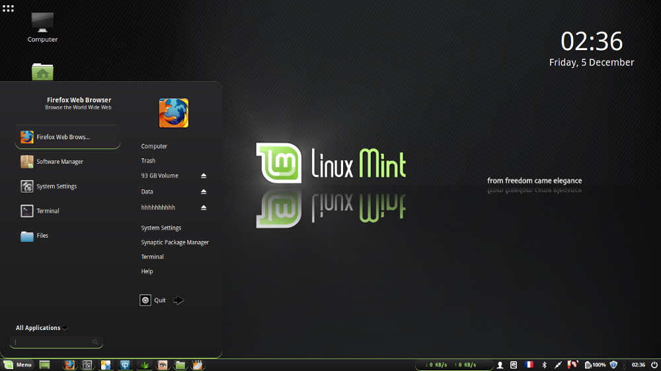The height and width of the screenshot is (371, 661).
Task: Open the camera screenshot app on panel
Action: tap(87, 364)
